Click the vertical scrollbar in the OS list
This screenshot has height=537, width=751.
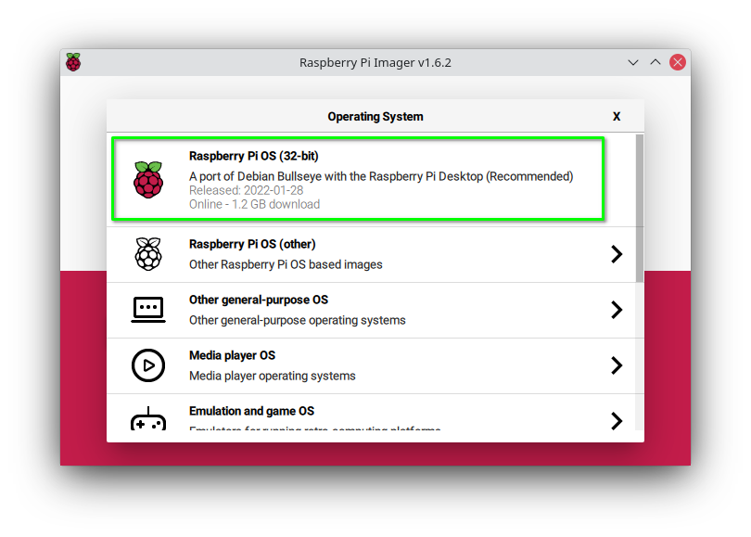click(x=640, y=209)
